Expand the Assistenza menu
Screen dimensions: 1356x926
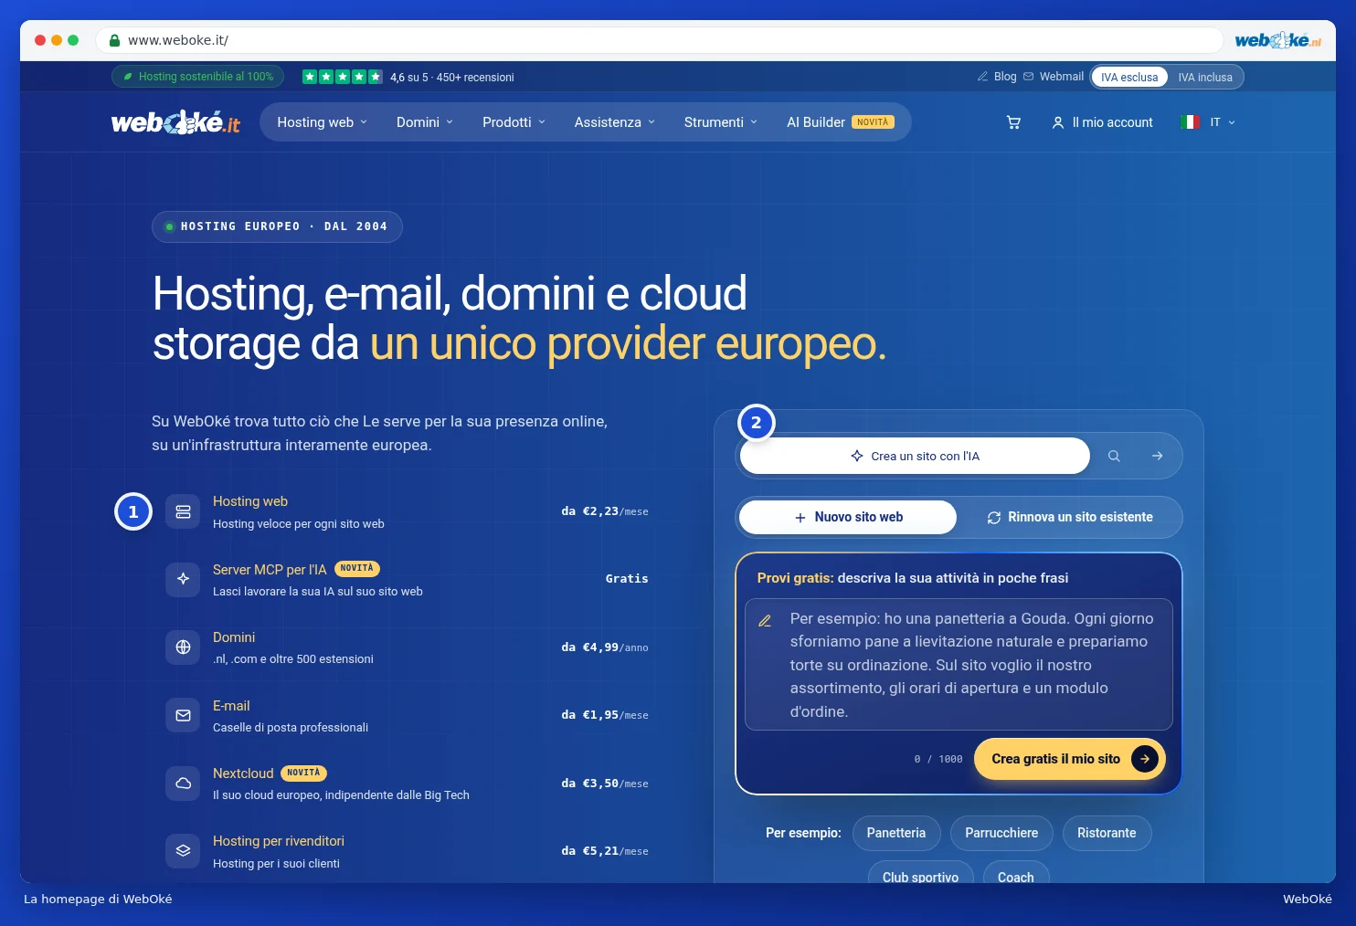[x=615, y=122]
